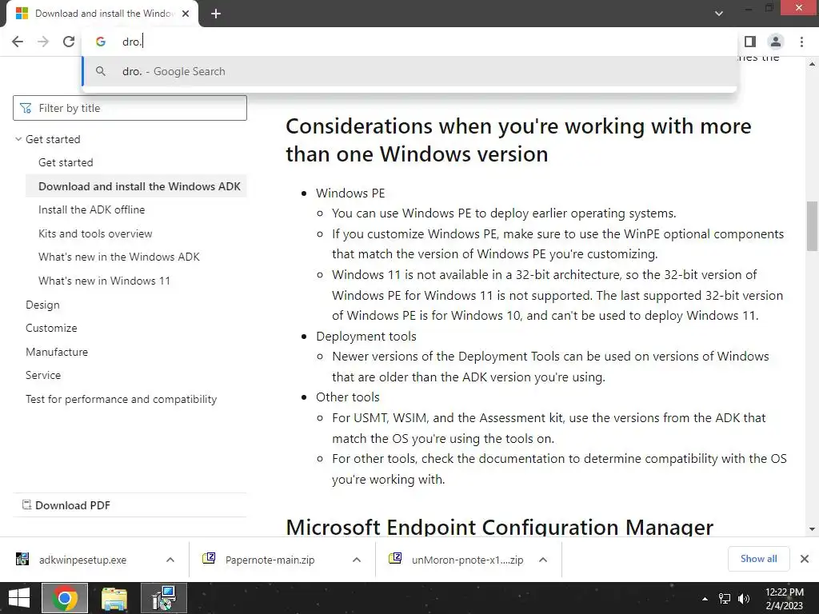Open the volume tray icon
The height and width of the screenshot is (614, 819).
click(x=744, y=599)
